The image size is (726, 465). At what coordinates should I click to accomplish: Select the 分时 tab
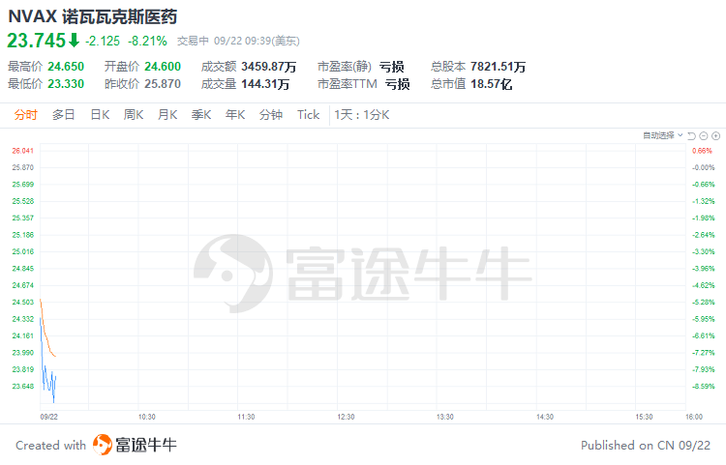pyautogui.click(x=25, y=115)
